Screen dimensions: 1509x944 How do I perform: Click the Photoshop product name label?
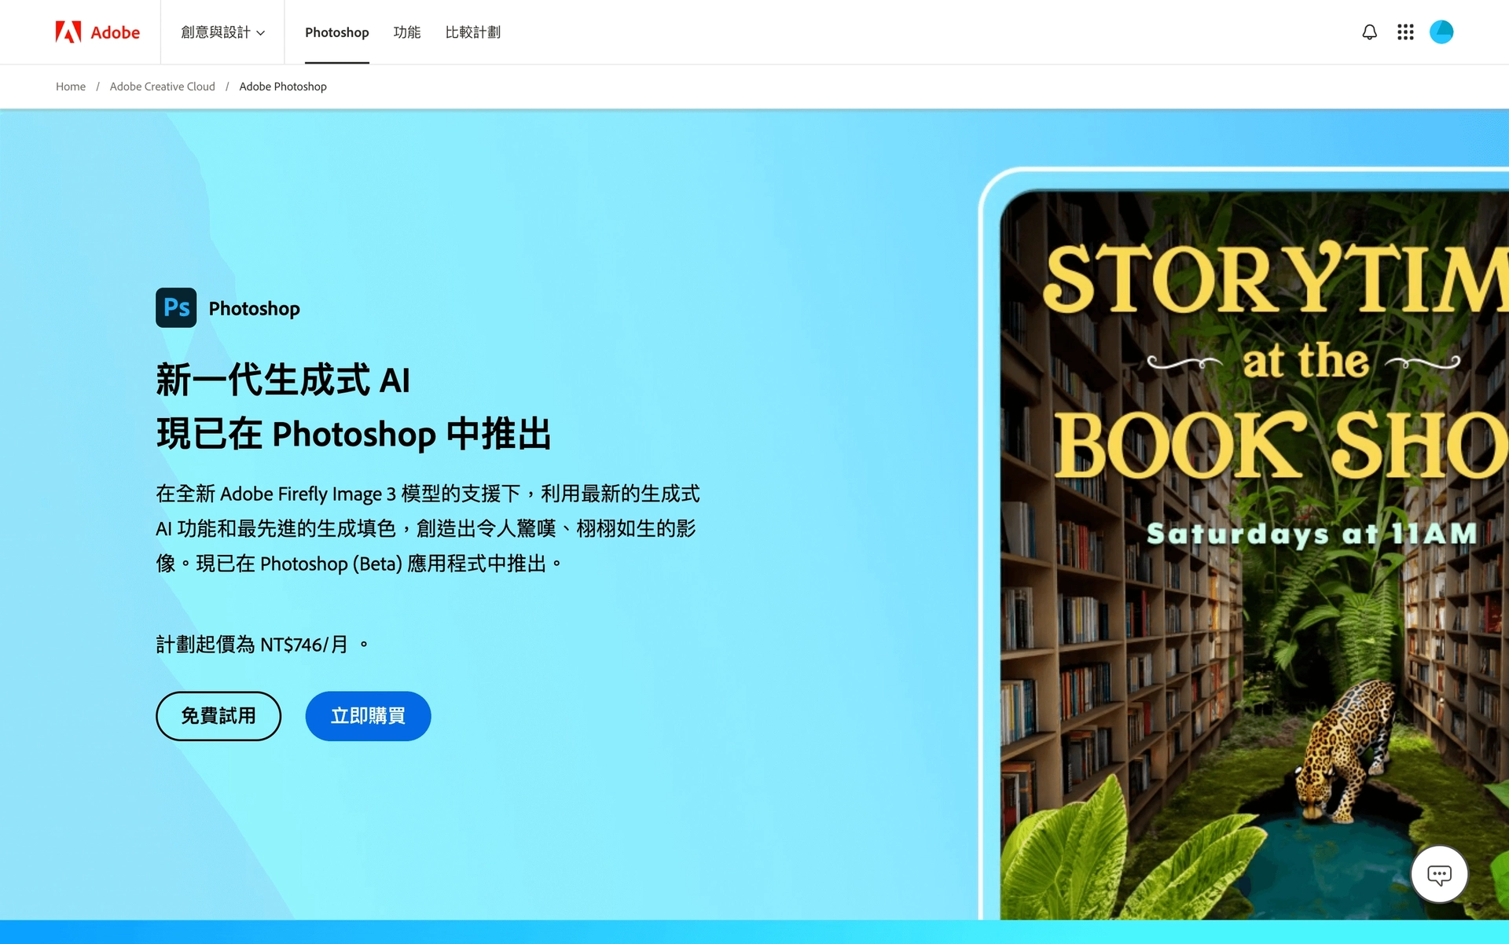tap(255, 308)
